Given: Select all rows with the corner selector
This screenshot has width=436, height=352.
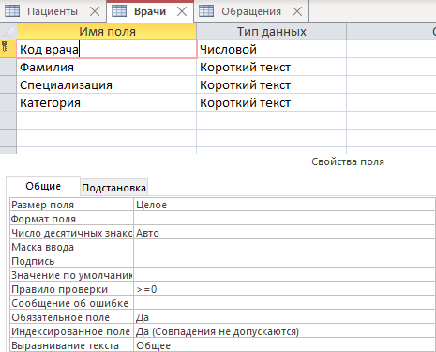Looking at the screenshot, I should (x=8, y=31).
